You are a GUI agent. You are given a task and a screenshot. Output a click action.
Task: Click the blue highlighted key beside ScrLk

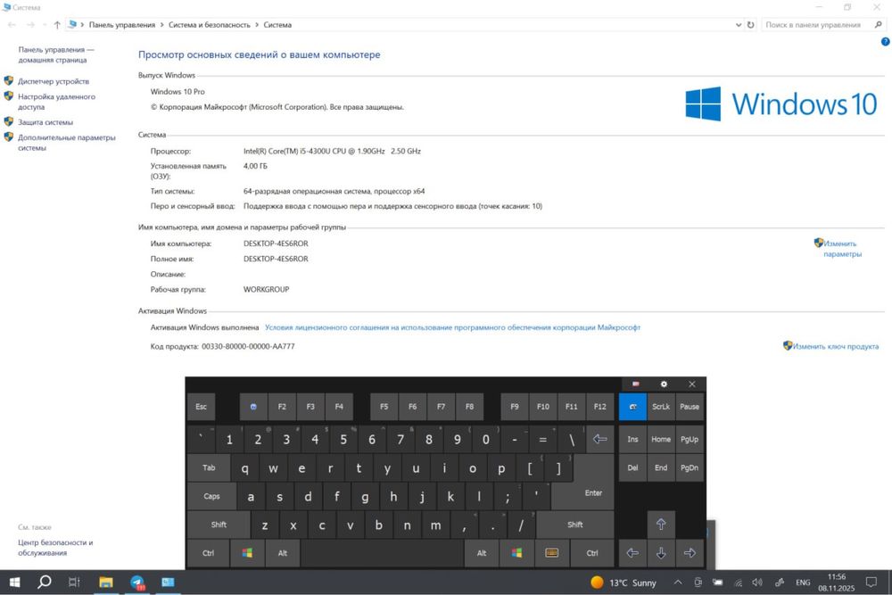click(632, 407)
